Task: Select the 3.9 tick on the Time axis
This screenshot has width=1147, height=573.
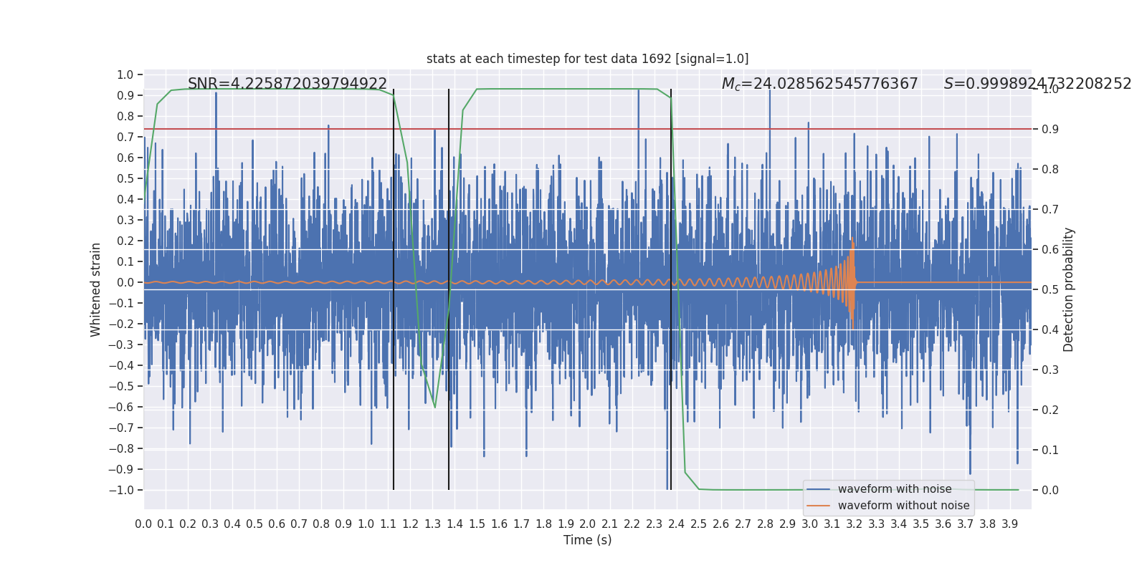Action: [x=1010, y=524]
